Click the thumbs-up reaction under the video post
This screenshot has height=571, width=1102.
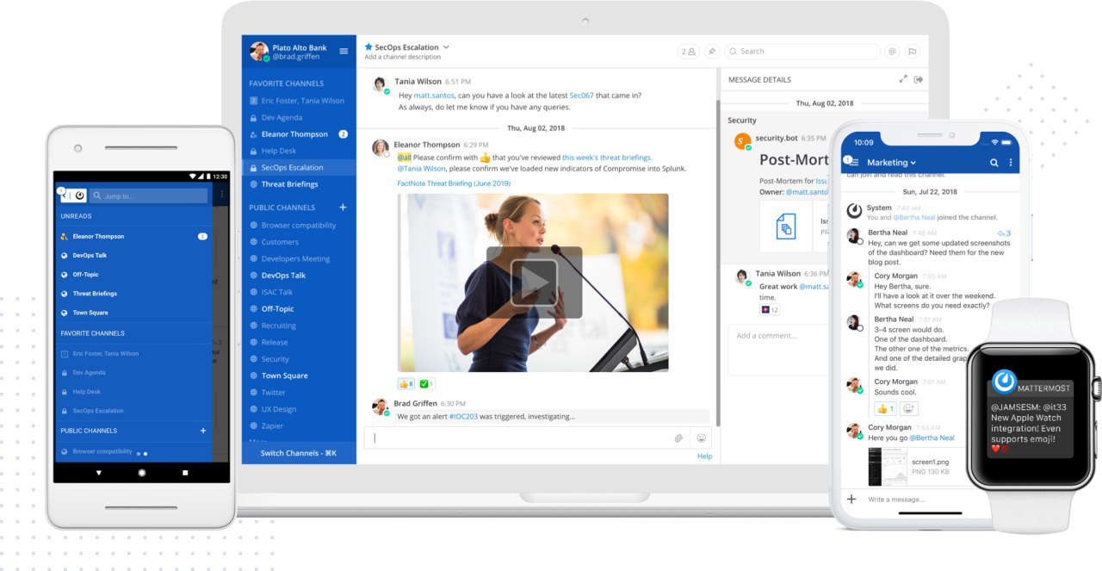tap(406, 384)
